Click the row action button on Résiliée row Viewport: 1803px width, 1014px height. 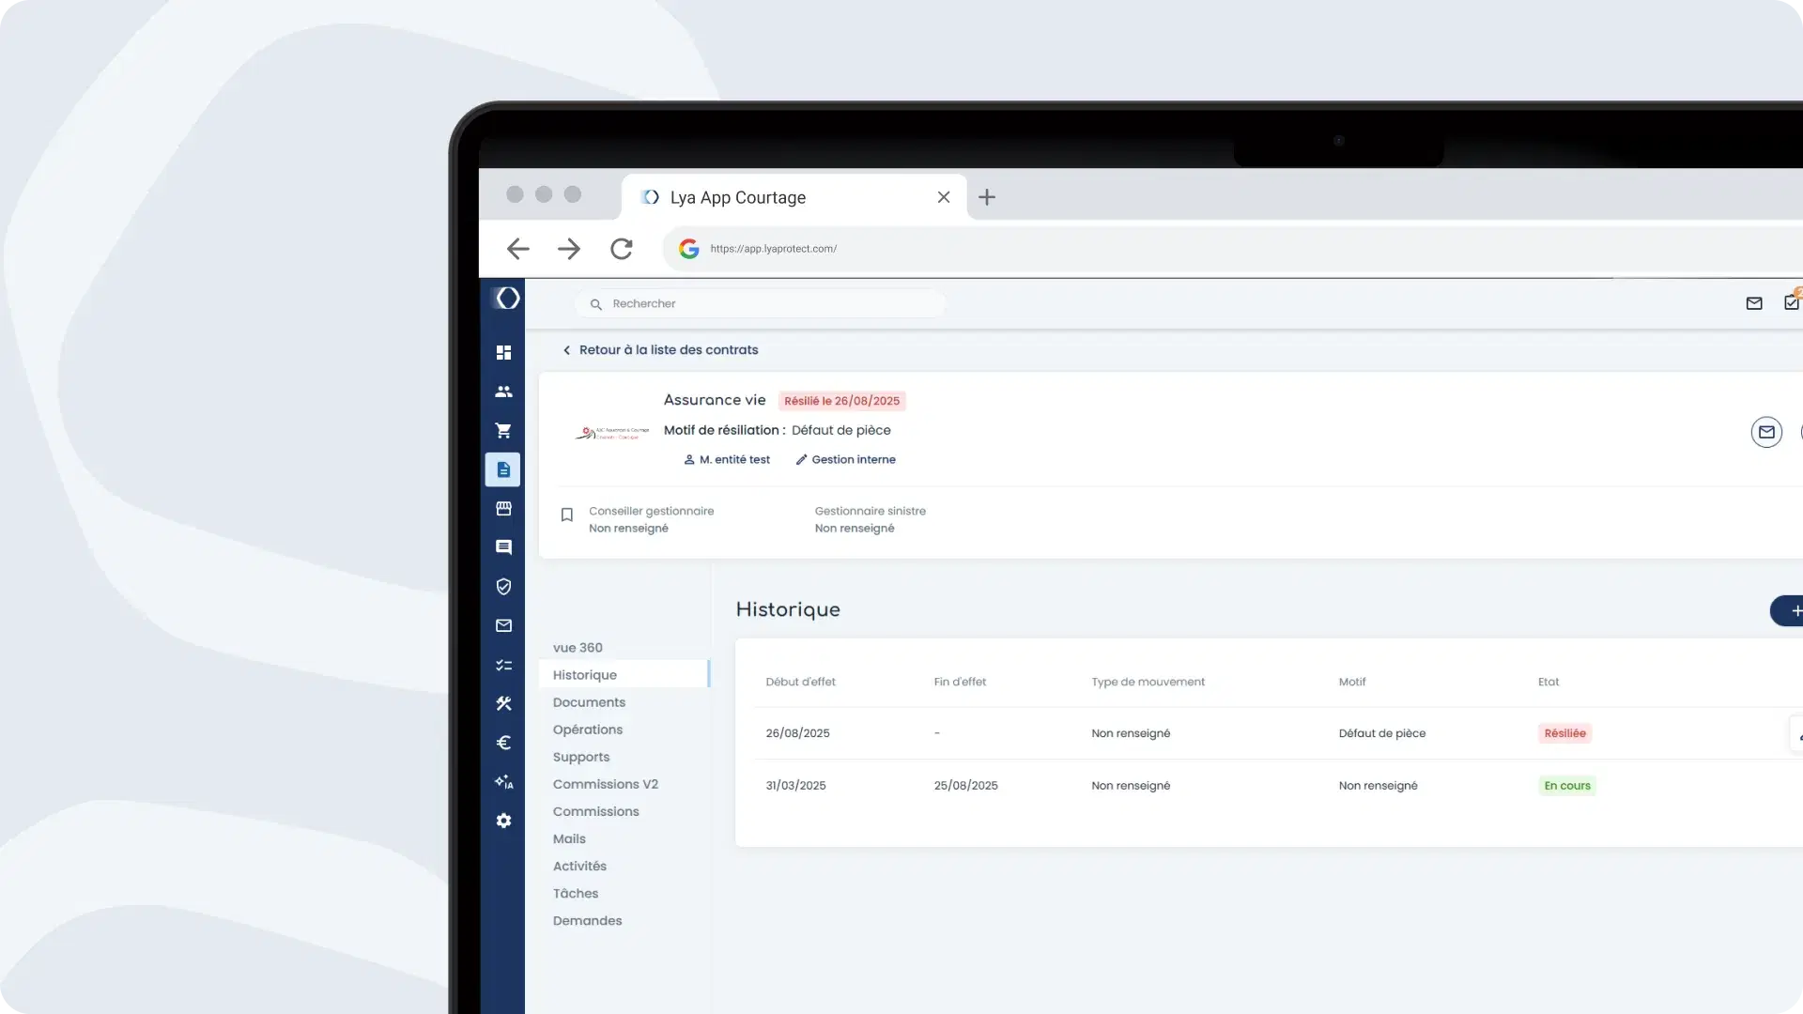(x=1797, y=735)
